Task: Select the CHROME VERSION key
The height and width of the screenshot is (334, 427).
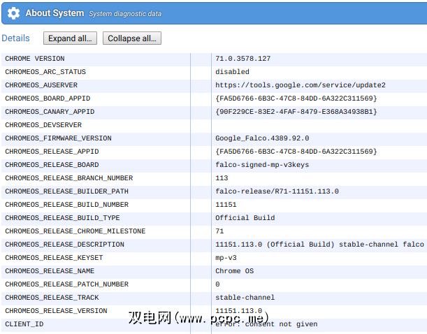Action: pos(35,59)
